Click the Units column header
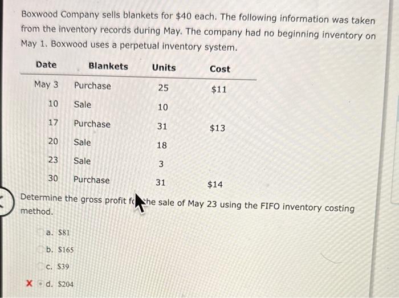399x298 pixels. coord(164,68)
